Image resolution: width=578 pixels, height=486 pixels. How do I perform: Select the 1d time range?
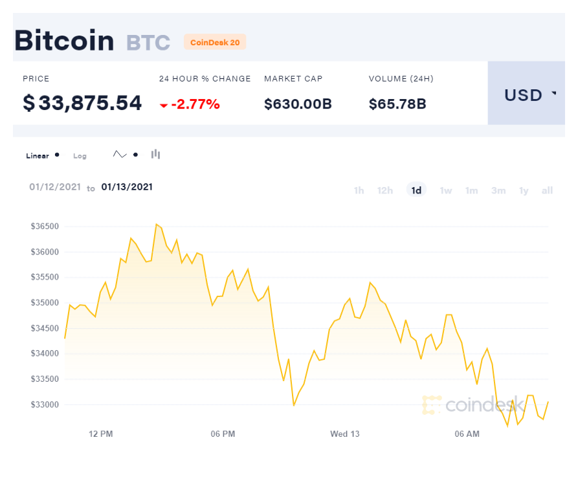(416, 190)
